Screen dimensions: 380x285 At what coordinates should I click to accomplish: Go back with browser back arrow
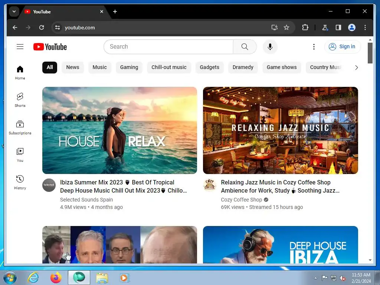click(15, 27)
